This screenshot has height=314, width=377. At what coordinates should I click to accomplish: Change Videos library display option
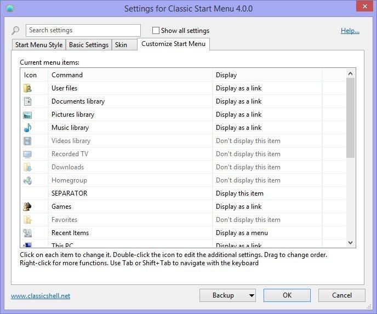(x=248, y=141)
